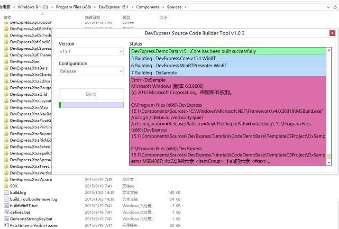Select the GenerateStrongKey.bat file icon

(x=6, y=219)
